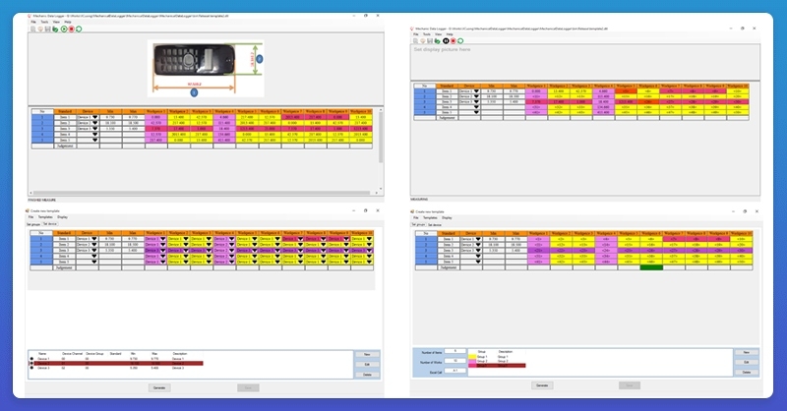Viewport: 787px width, 411px height.
Task: Click the open icon in phone-picture window toolbar
Action: coord(40,29)
